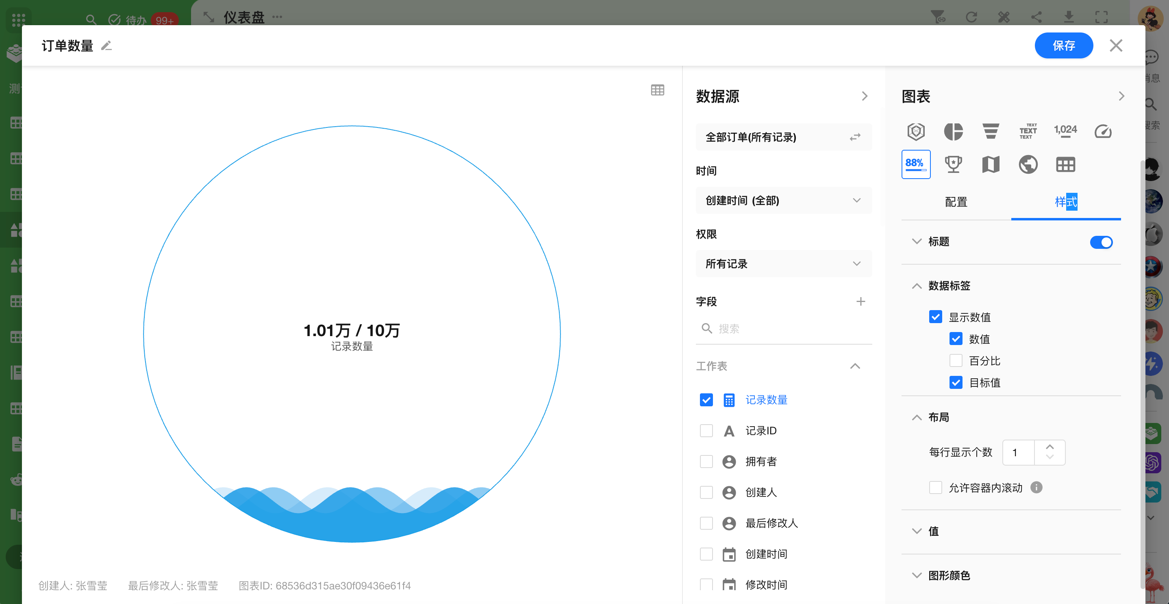Check the 百分比 checkbox
The width and height of the screenshot is (1169, 604).
(x=956, y=360)
